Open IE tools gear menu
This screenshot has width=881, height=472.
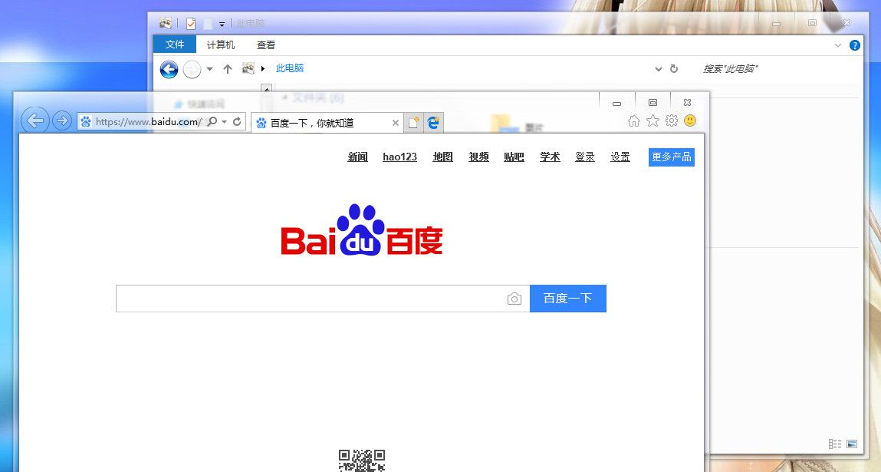tap(672, 120)
